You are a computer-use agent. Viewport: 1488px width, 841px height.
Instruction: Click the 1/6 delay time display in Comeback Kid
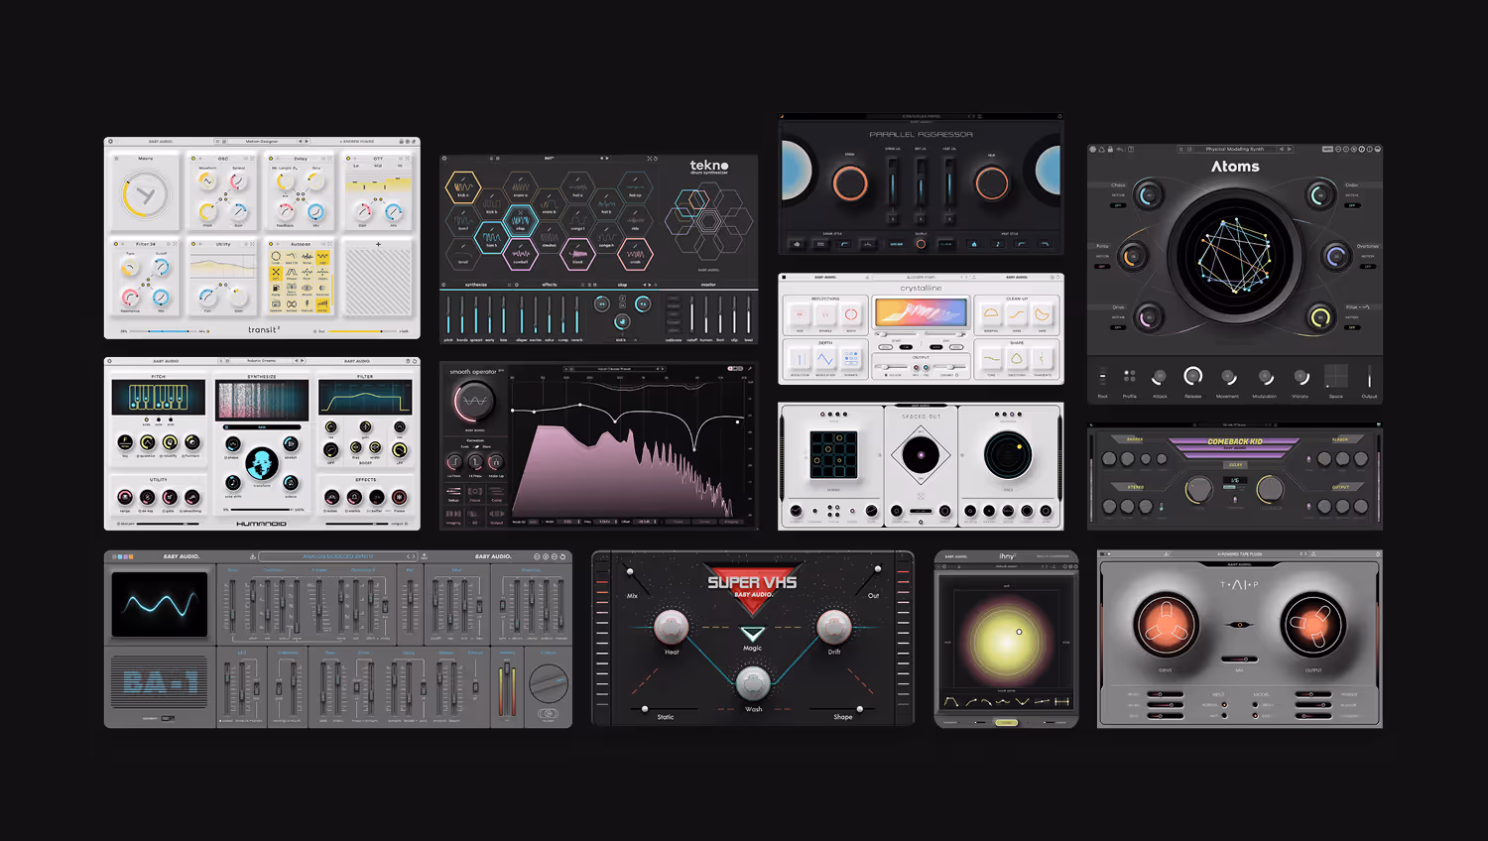pyautogui.click(x=1235, y=480)
